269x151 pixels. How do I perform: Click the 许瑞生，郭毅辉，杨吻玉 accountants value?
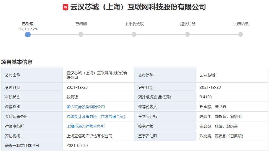pos(221,117)
